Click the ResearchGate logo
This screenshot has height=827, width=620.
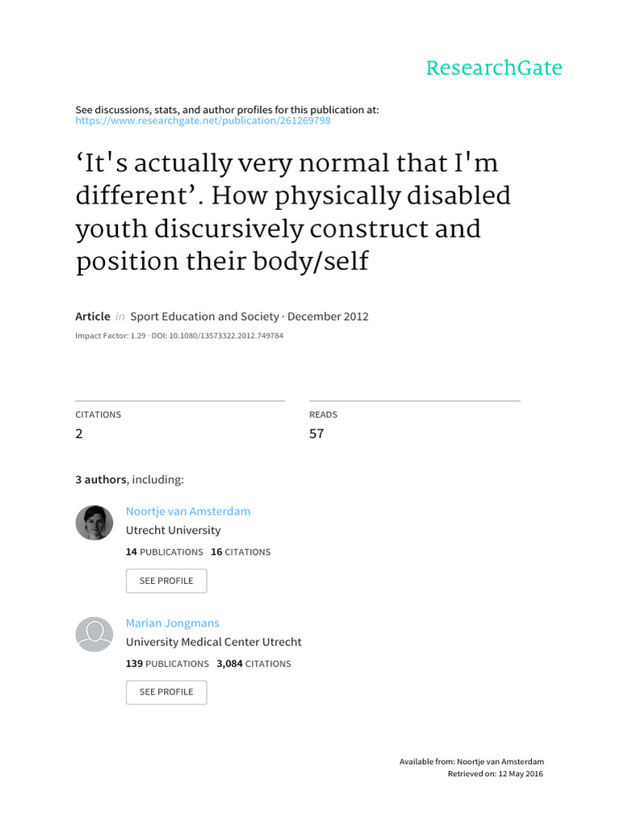[493, 68]
